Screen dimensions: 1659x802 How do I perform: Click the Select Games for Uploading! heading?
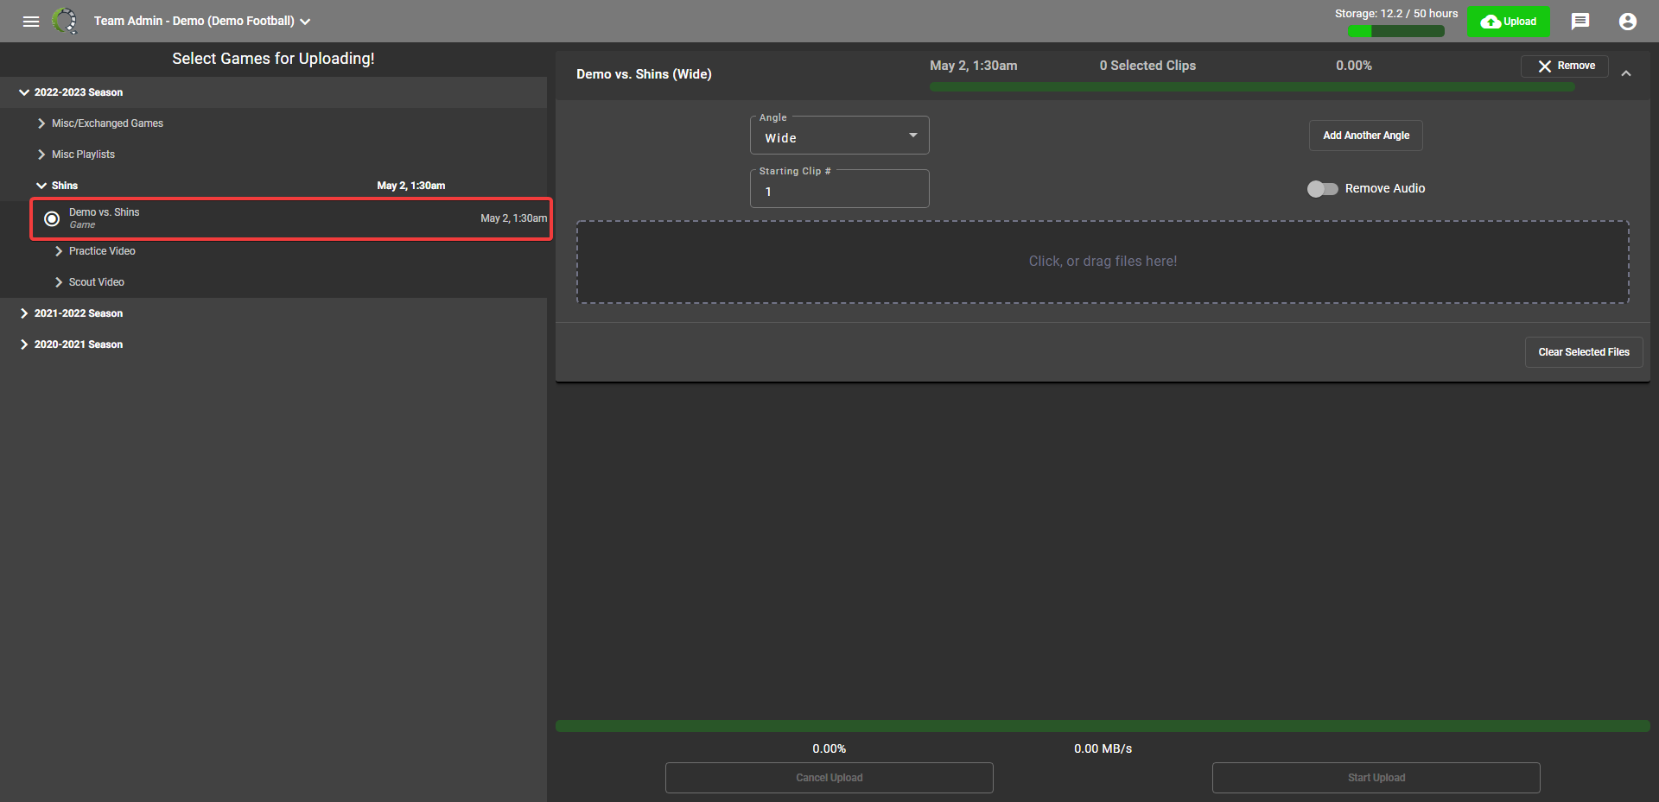pos(273,59)
